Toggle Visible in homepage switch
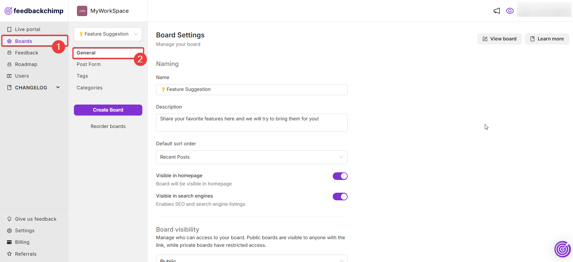Viewport: 573px width, 262px height. point(340,176)
